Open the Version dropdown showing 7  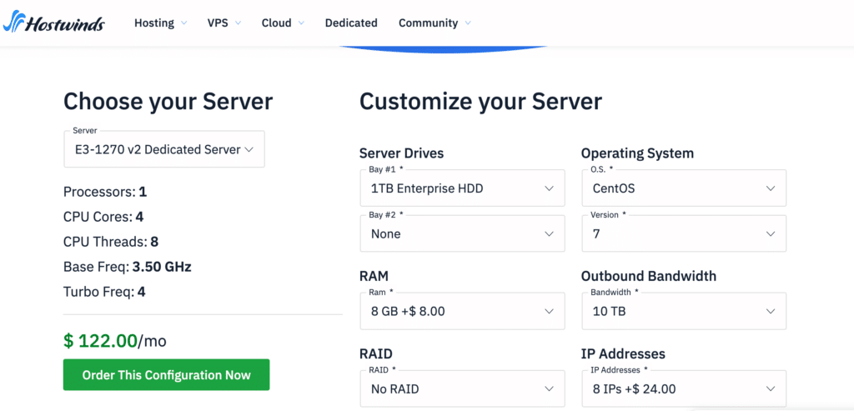pyautogui.click(x=684, y=233)
